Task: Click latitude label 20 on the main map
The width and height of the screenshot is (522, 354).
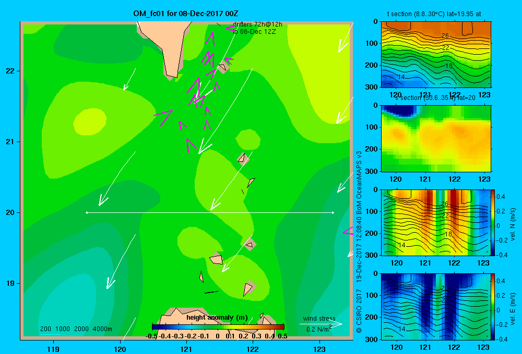Action: coord(10,212)
